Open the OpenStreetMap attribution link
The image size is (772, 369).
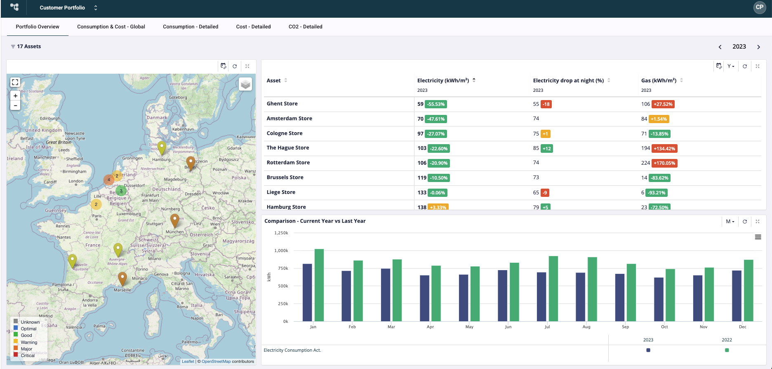[216, 362]
